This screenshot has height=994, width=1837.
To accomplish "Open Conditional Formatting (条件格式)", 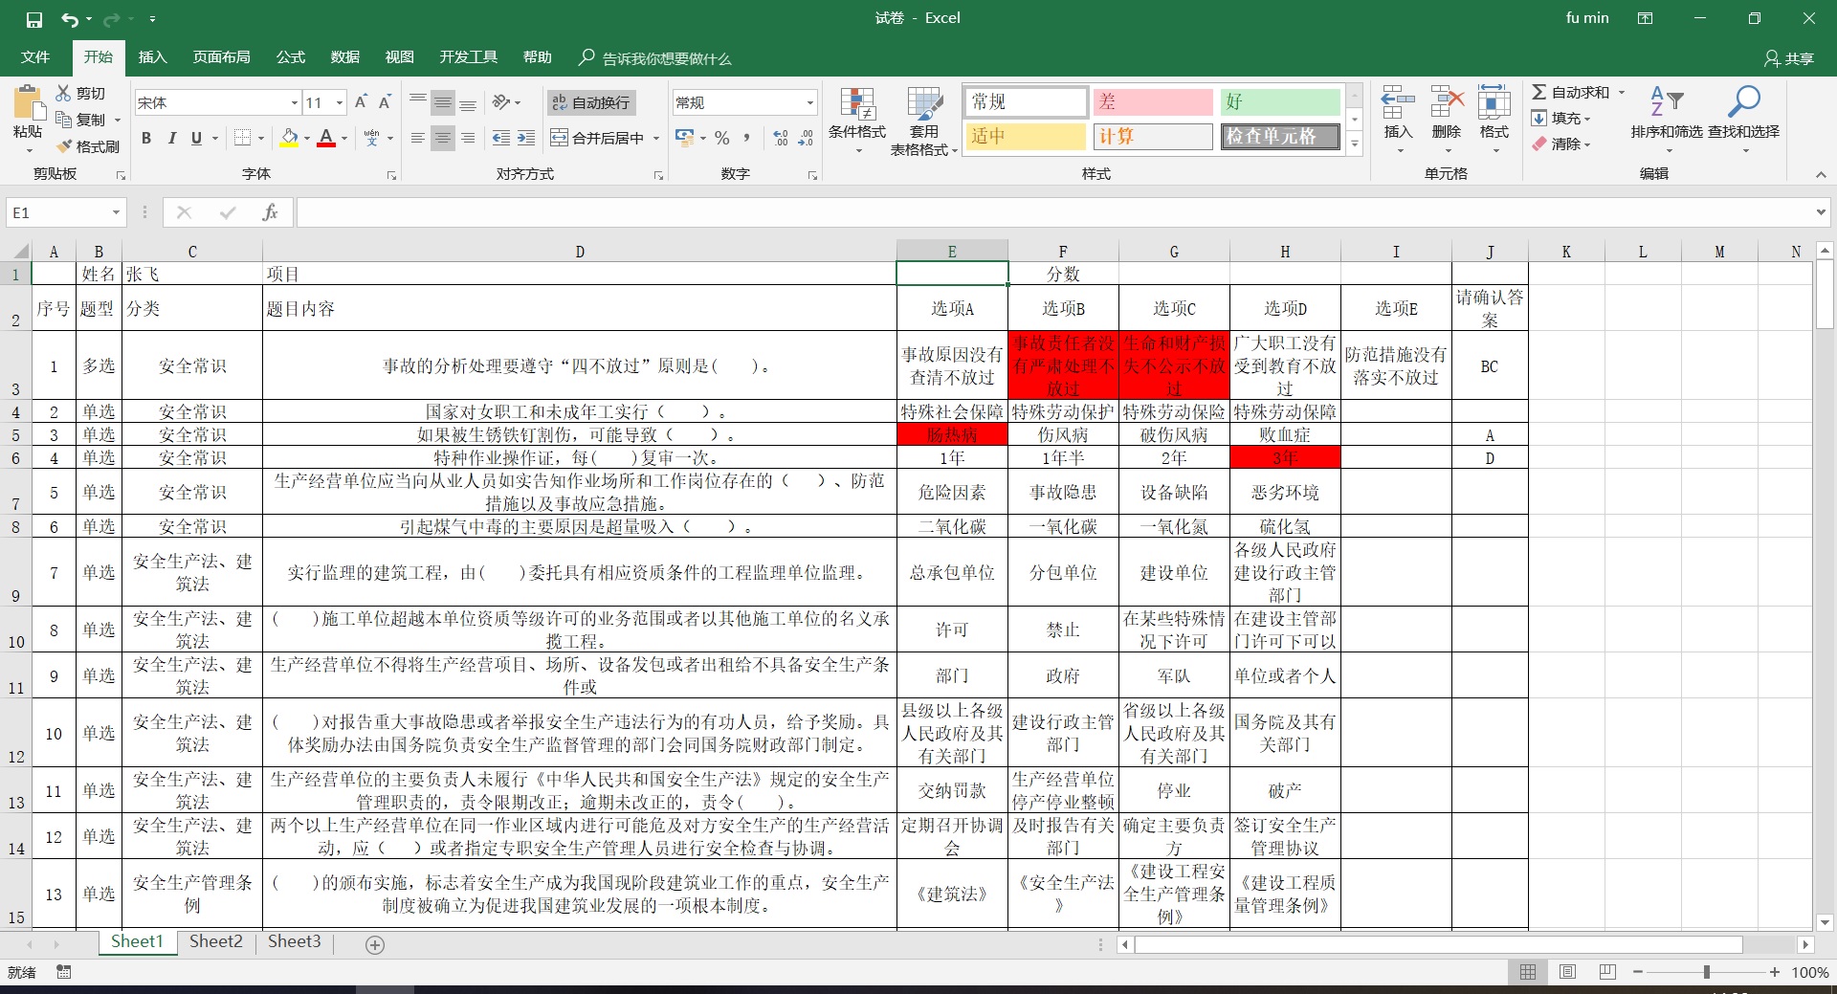I will click(856, 120).
